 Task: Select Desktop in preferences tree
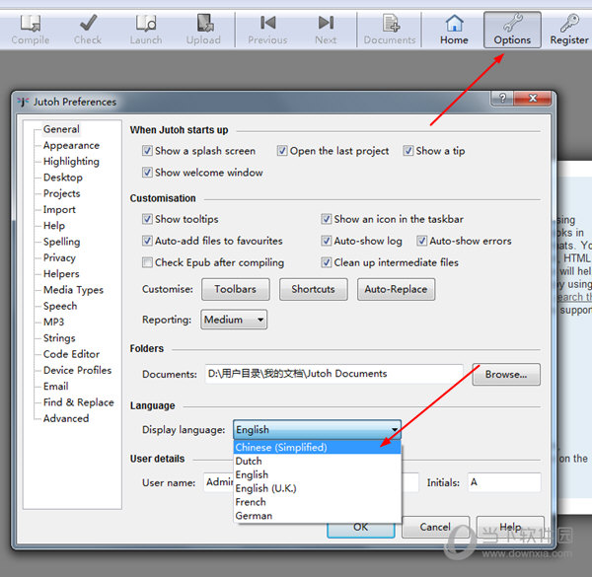pyautogui.click(x=63, y=178)
